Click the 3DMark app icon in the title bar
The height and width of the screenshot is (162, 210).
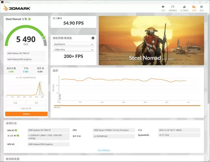click(2, 2)
